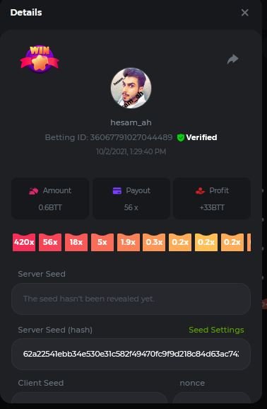Viewport: 267px width, 409px height.
Task: Open Seed Settings link
Action: pyautogui.click(x=216, y=330)
